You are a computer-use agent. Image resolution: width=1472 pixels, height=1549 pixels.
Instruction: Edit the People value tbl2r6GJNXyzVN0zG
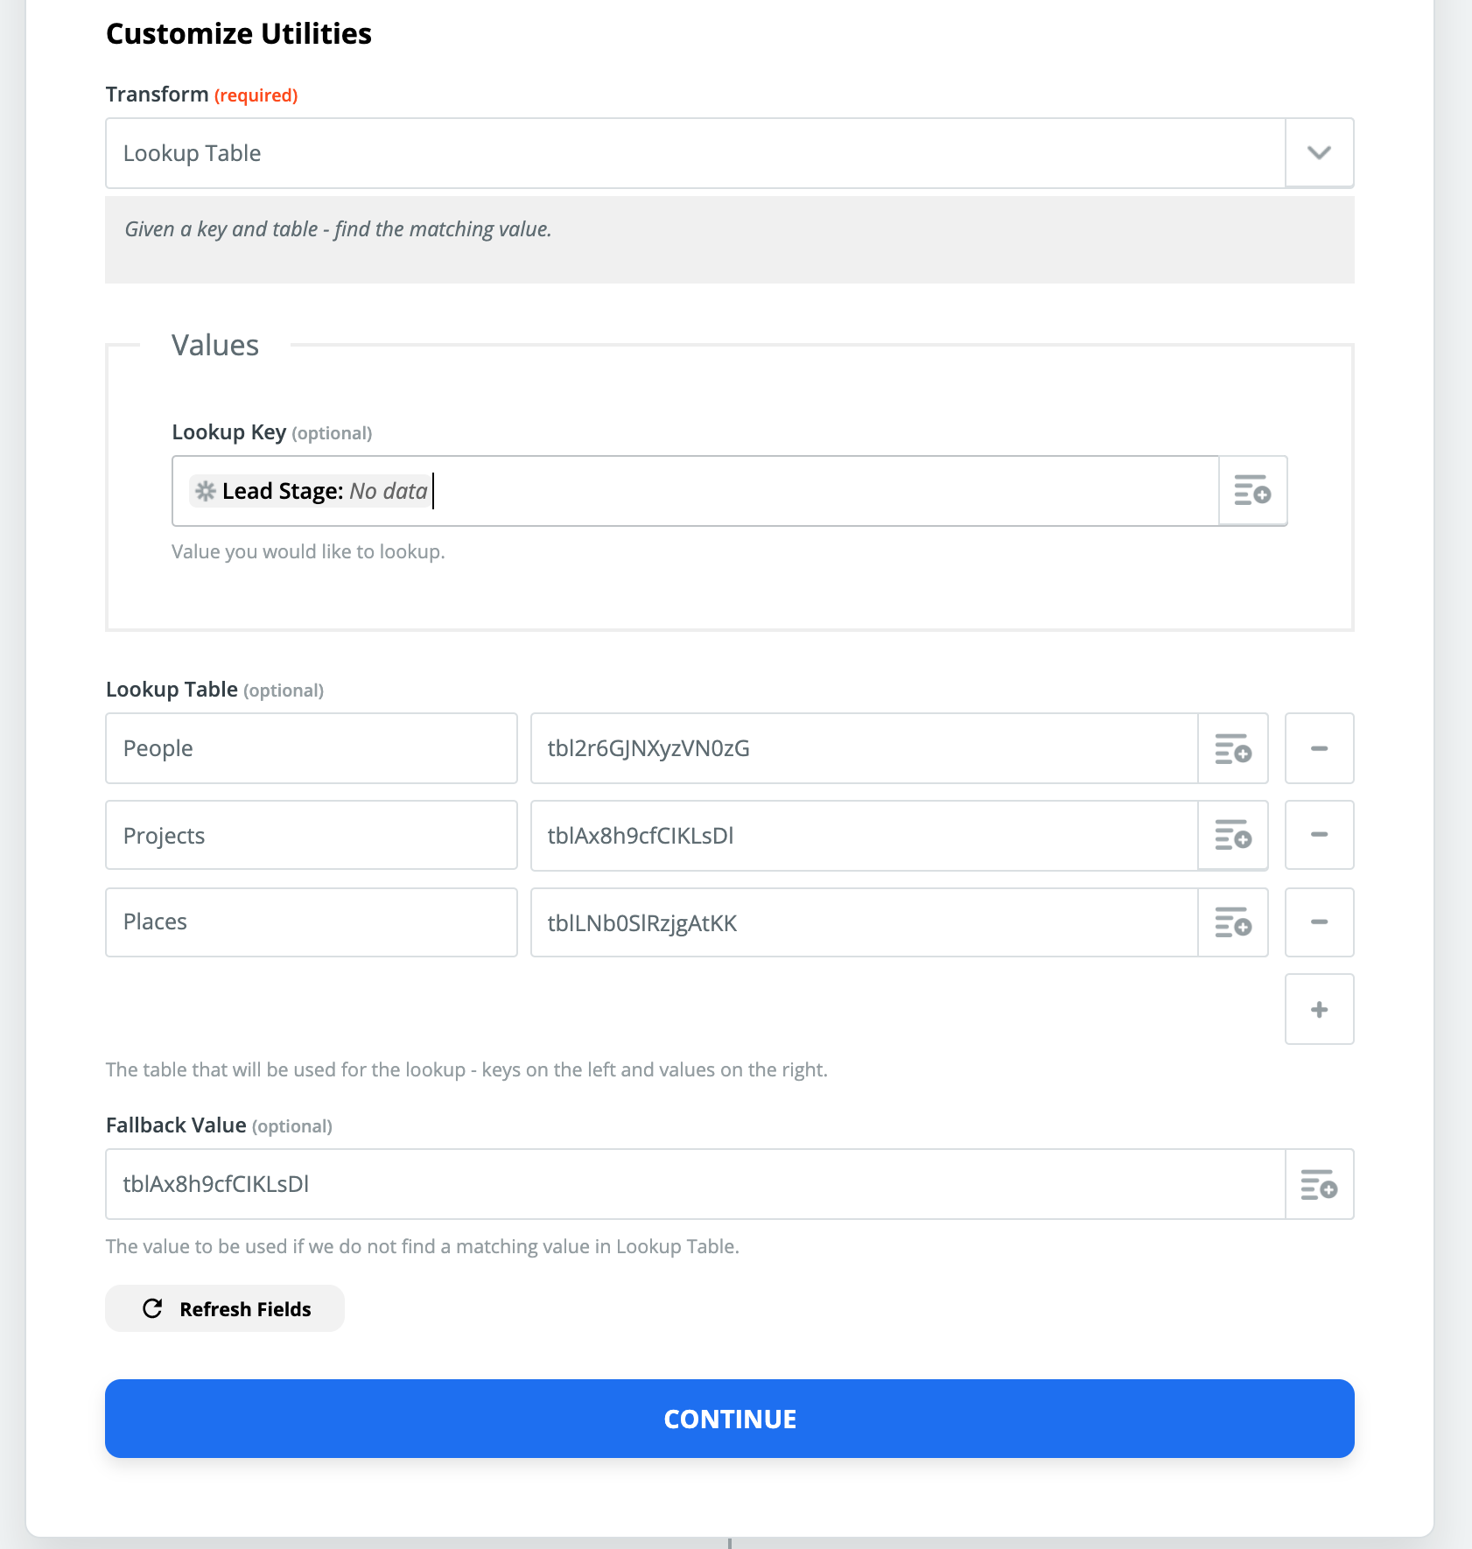865,748
